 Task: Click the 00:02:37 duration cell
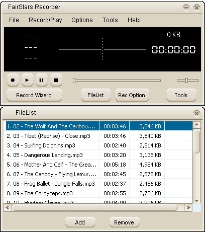[x=115, y=184]
